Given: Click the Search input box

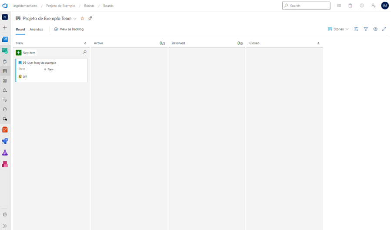Looking at the screenshot, I should [306, 6].
